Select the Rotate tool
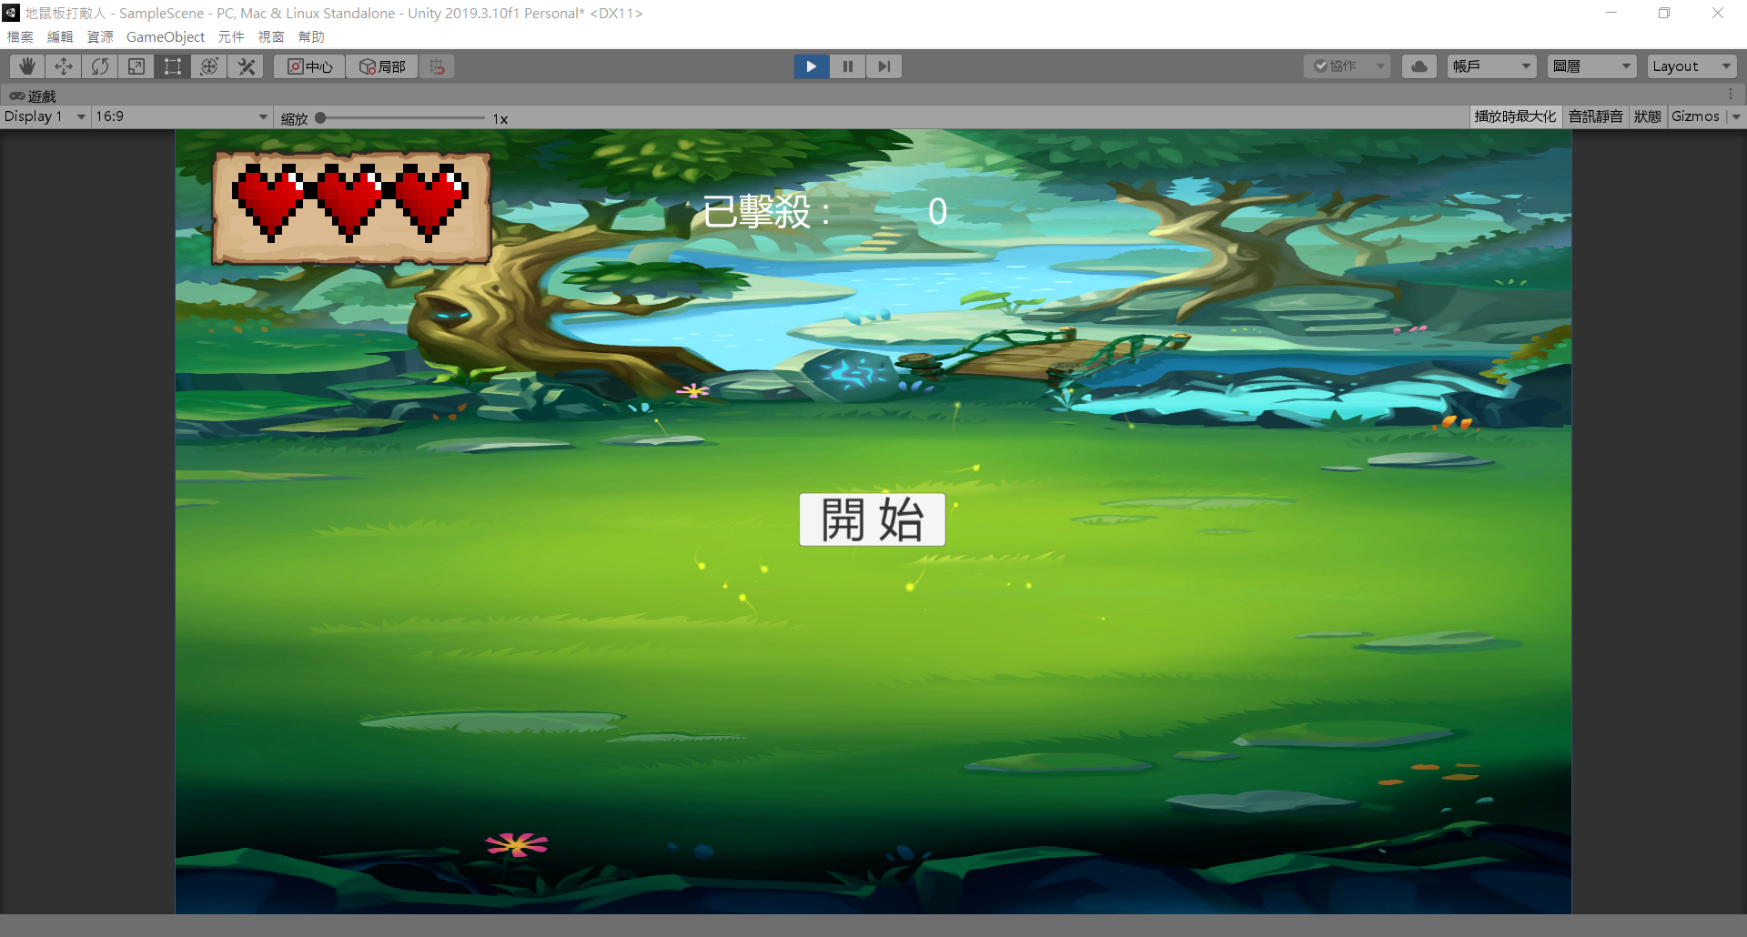 [x=99, y=65]
